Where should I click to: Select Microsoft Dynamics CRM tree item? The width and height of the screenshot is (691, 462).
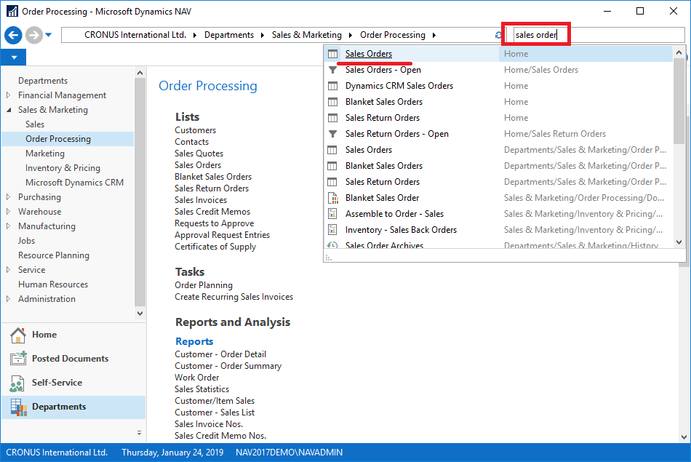(74, 183)
